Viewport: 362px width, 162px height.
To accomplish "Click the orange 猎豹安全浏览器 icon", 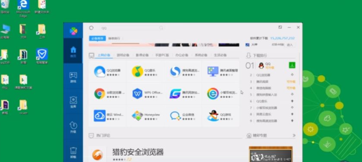I will pos(98,155).
